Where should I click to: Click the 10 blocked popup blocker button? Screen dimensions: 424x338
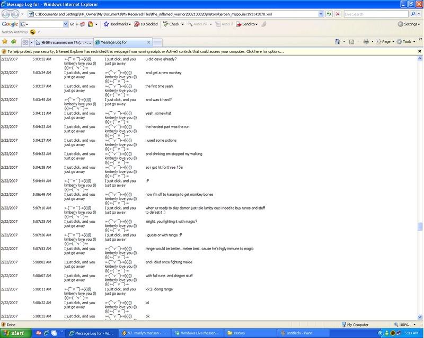[146, 24]
